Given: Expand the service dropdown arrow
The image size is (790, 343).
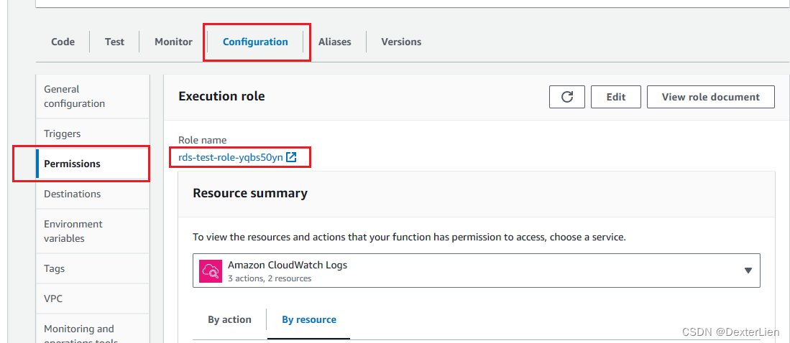Looking at the screenshot, I should [x=748, y=271].
